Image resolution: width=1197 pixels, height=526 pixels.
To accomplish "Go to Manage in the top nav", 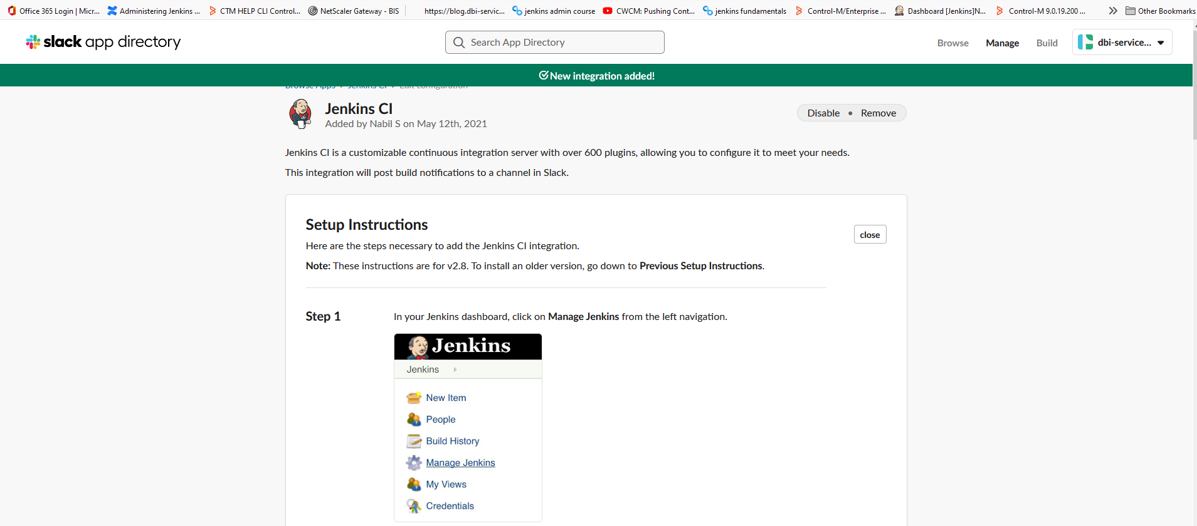I will [1002, 43].
